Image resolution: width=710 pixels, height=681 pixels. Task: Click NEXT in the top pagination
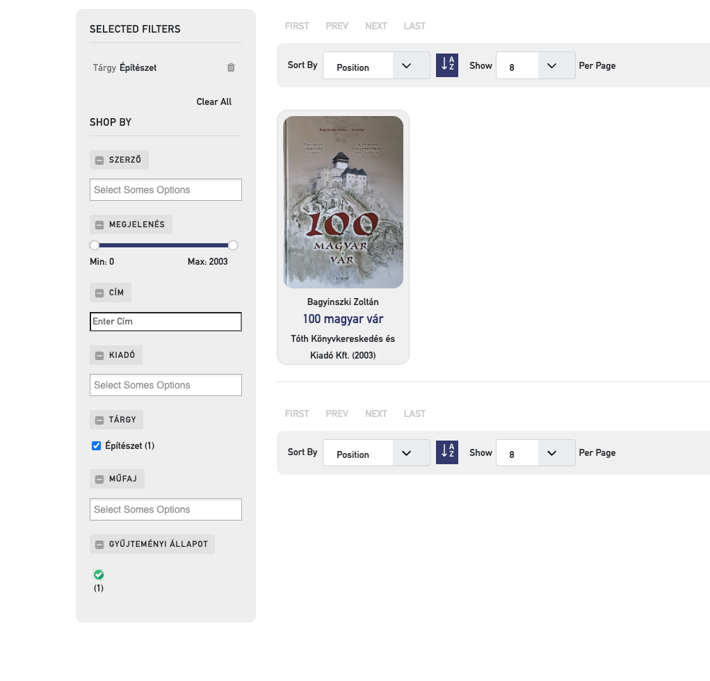click(376, 26)
